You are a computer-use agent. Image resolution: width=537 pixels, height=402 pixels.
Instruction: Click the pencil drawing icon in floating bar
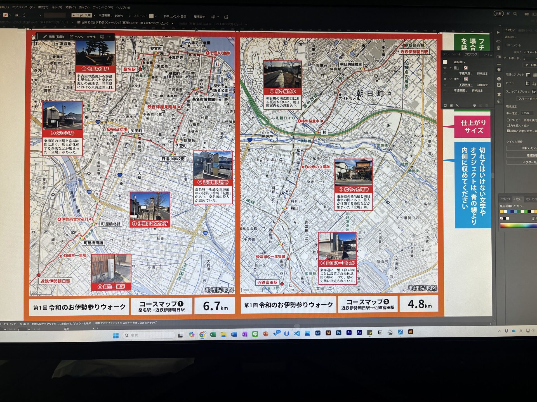45,37
